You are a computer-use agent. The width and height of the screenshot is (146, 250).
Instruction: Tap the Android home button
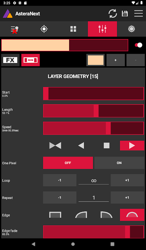point(73,244)
